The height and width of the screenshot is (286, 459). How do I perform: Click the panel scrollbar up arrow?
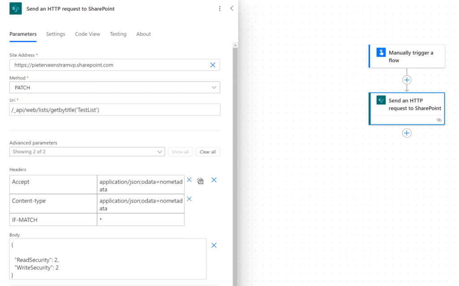[x=235, y=45]
